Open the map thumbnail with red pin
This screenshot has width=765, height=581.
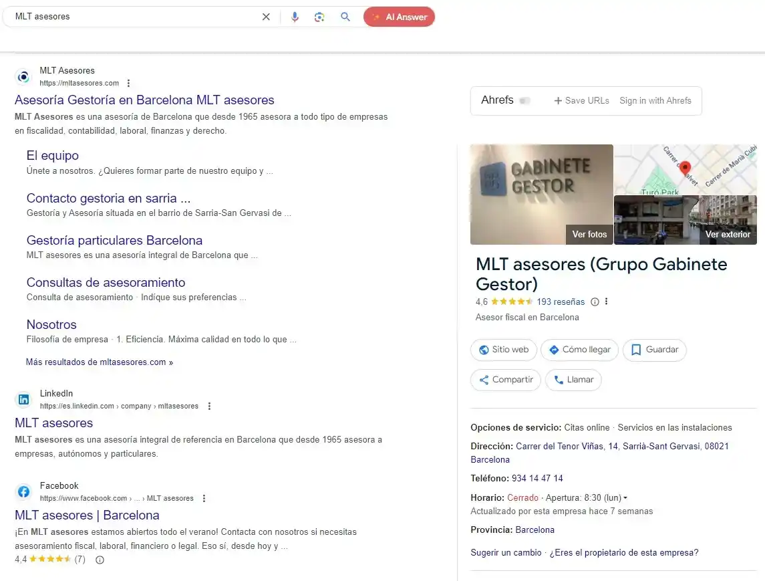tap(685, 169)
